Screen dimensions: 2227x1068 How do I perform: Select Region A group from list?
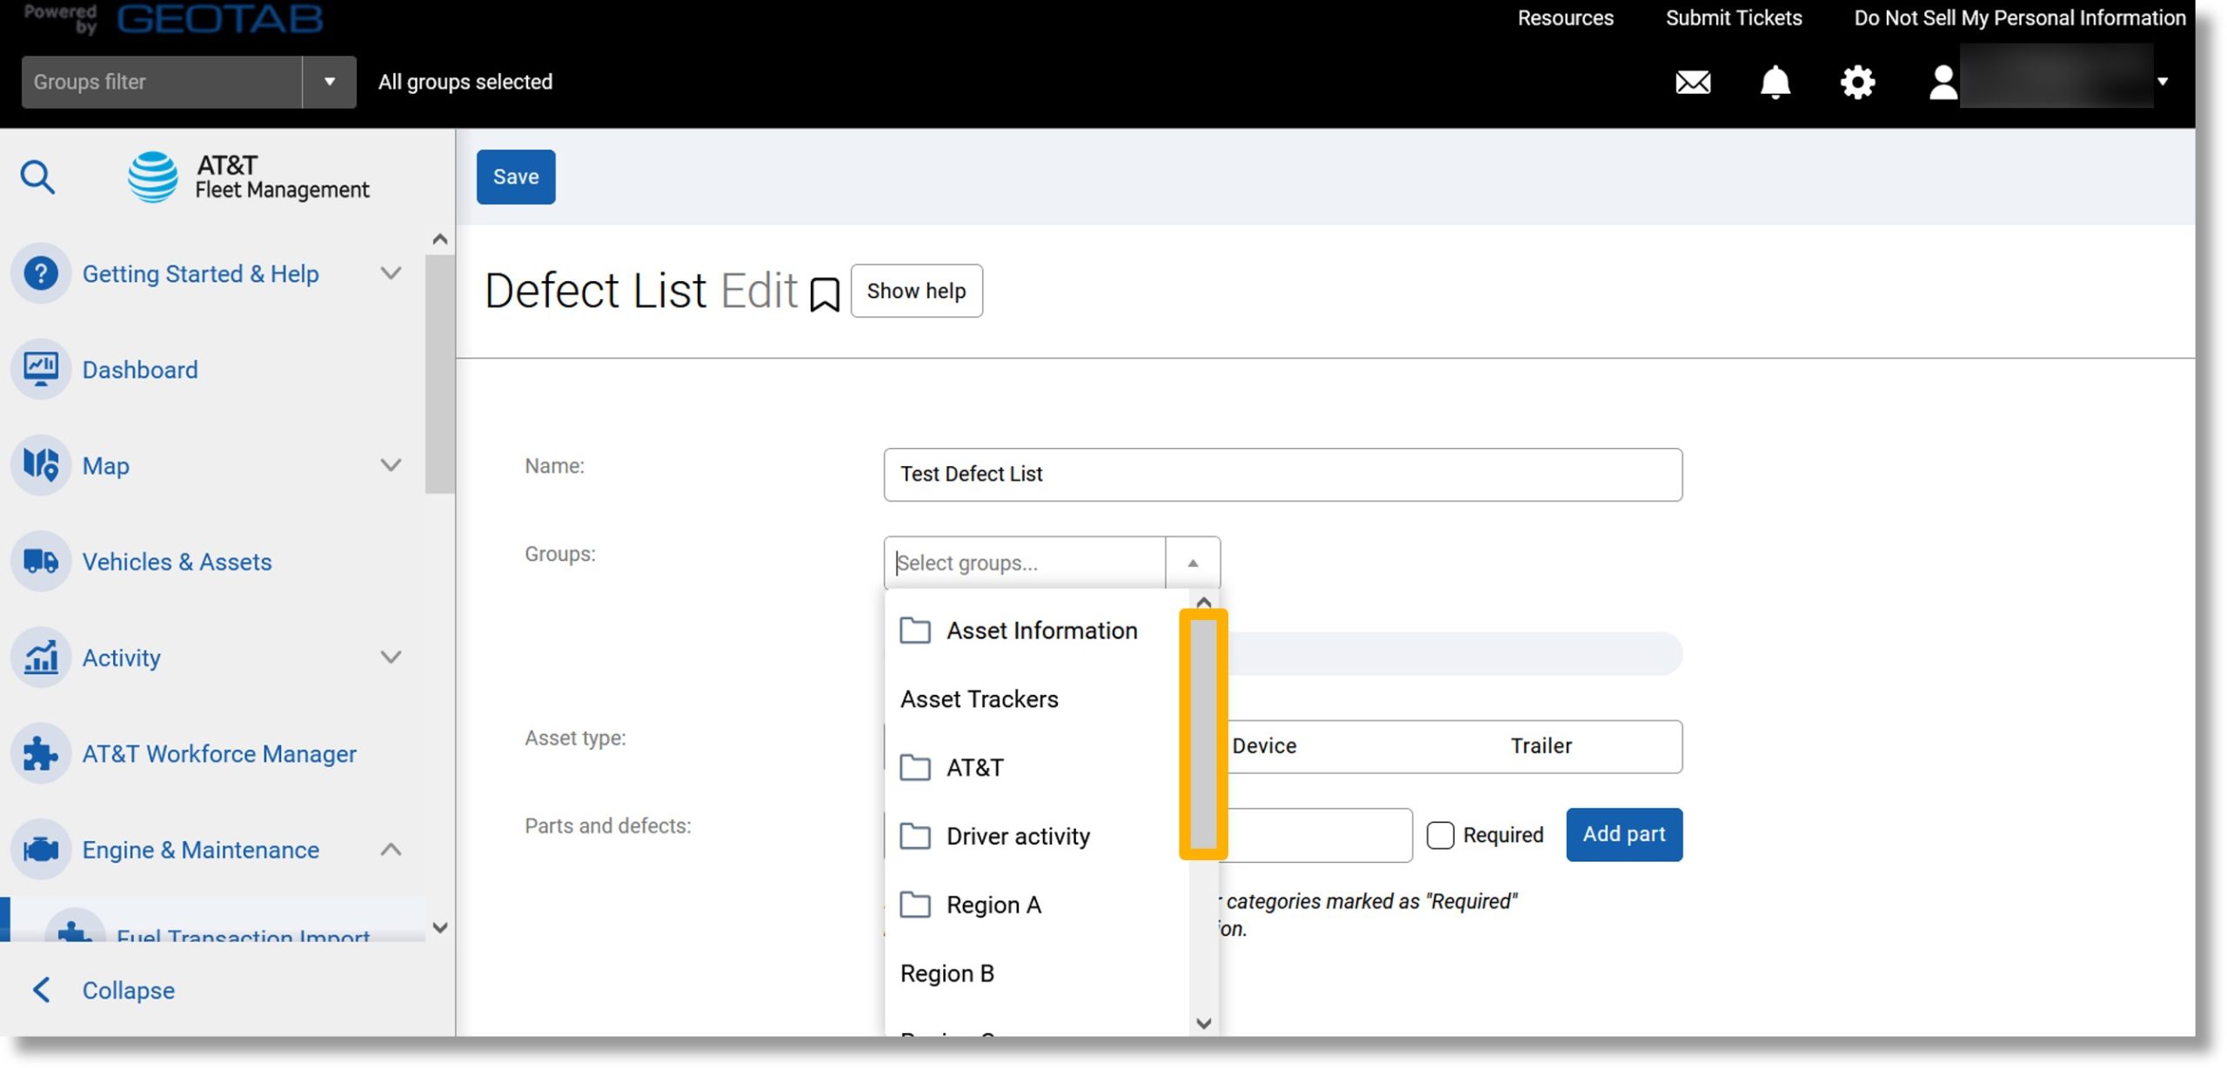(994, 904)
